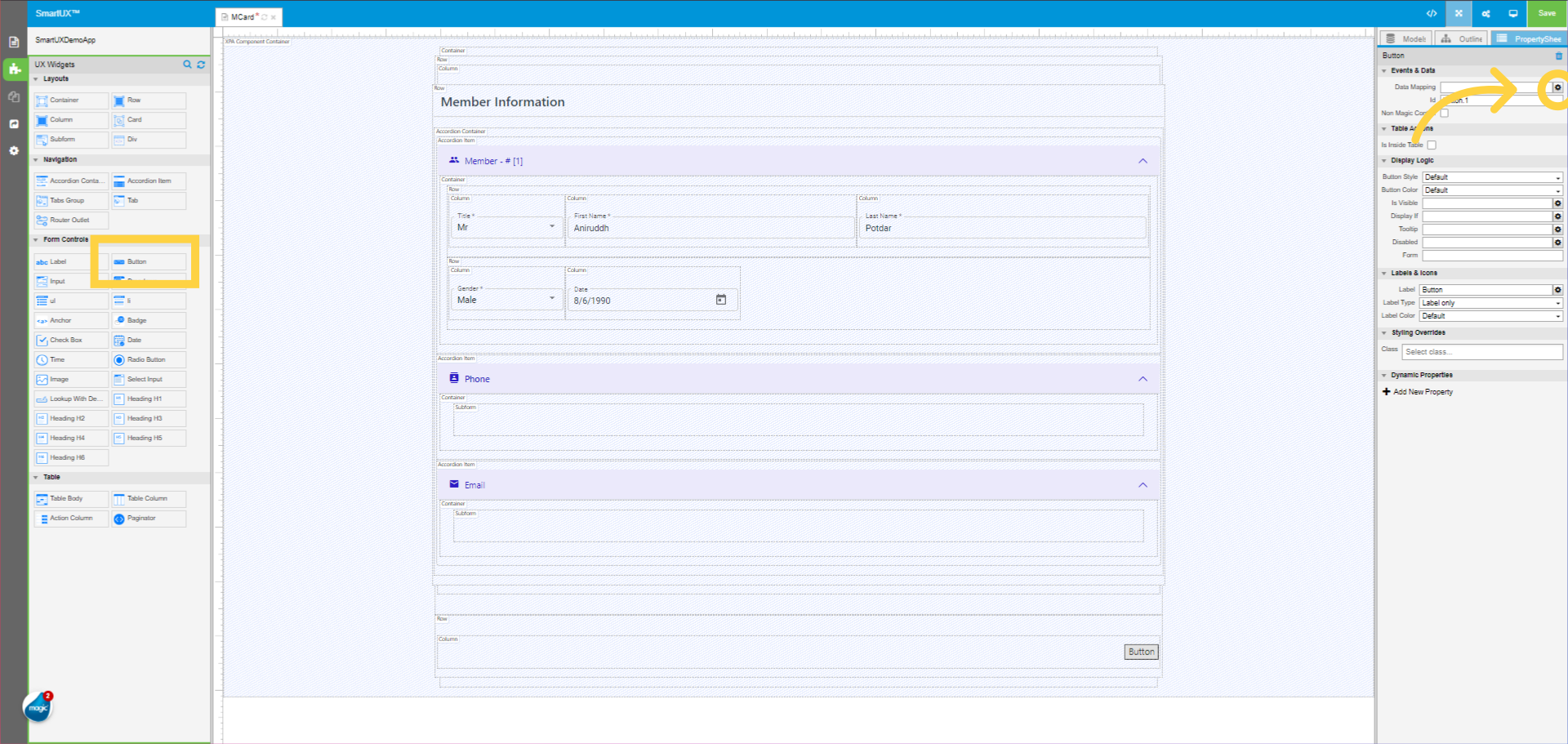Click Add New Property under Dynamic Properties
Viewport: 1568px width, 744px height.
pos(1418,391)
